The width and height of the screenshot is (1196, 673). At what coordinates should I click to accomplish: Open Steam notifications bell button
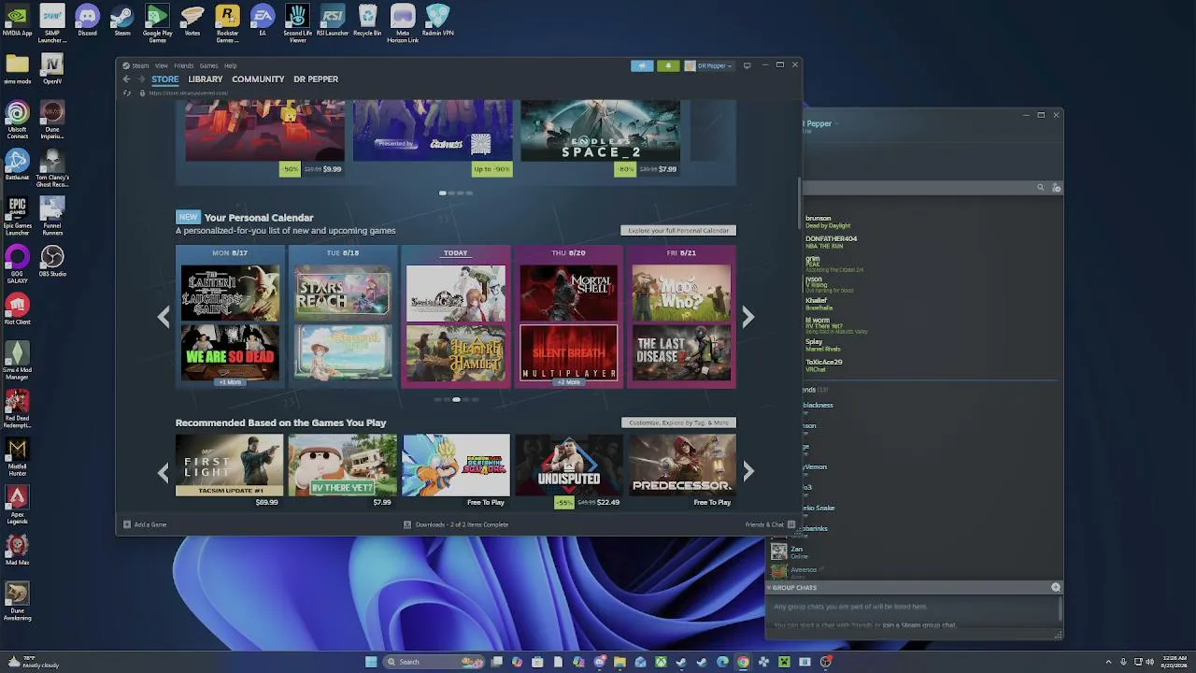pyautogui.click(x=668, y=65)
